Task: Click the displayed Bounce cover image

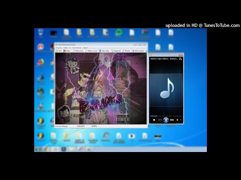Action: [101, 88]
